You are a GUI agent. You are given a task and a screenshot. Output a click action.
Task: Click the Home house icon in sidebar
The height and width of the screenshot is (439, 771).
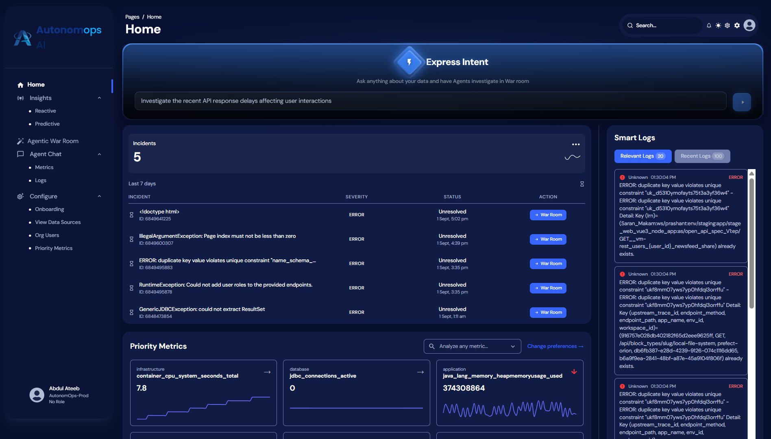[20, 85]
